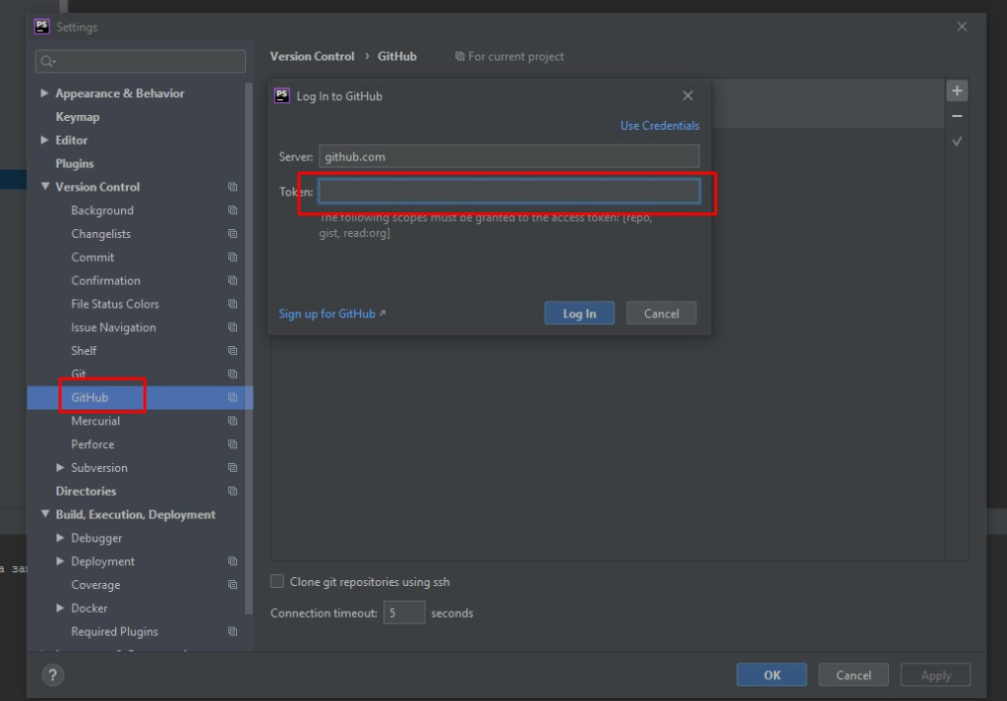This screenshot has width=1007, height=701.
Task: Click the project-level icon beside Mercurial
Action: [x=232, y=421]
